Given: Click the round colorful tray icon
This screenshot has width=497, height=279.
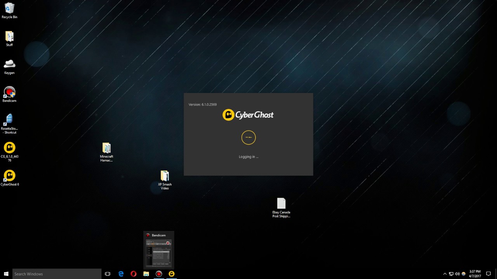Looking at the screenshot, I should [463, 274].
